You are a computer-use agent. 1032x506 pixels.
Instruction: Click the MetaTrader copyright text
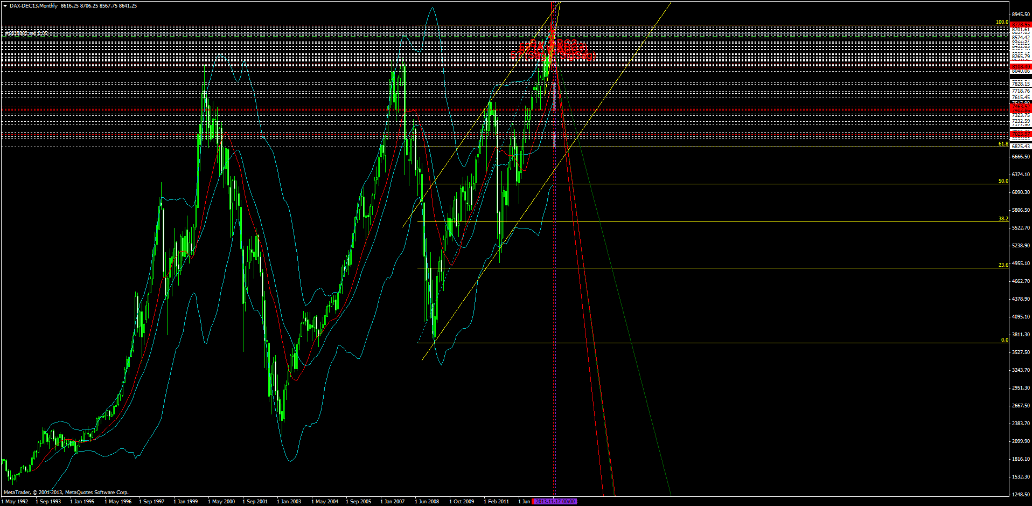click(65, 491)
